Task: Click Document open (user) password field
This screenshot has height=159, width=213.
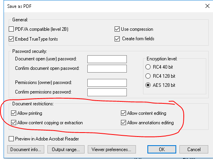Action: [107, 59]
